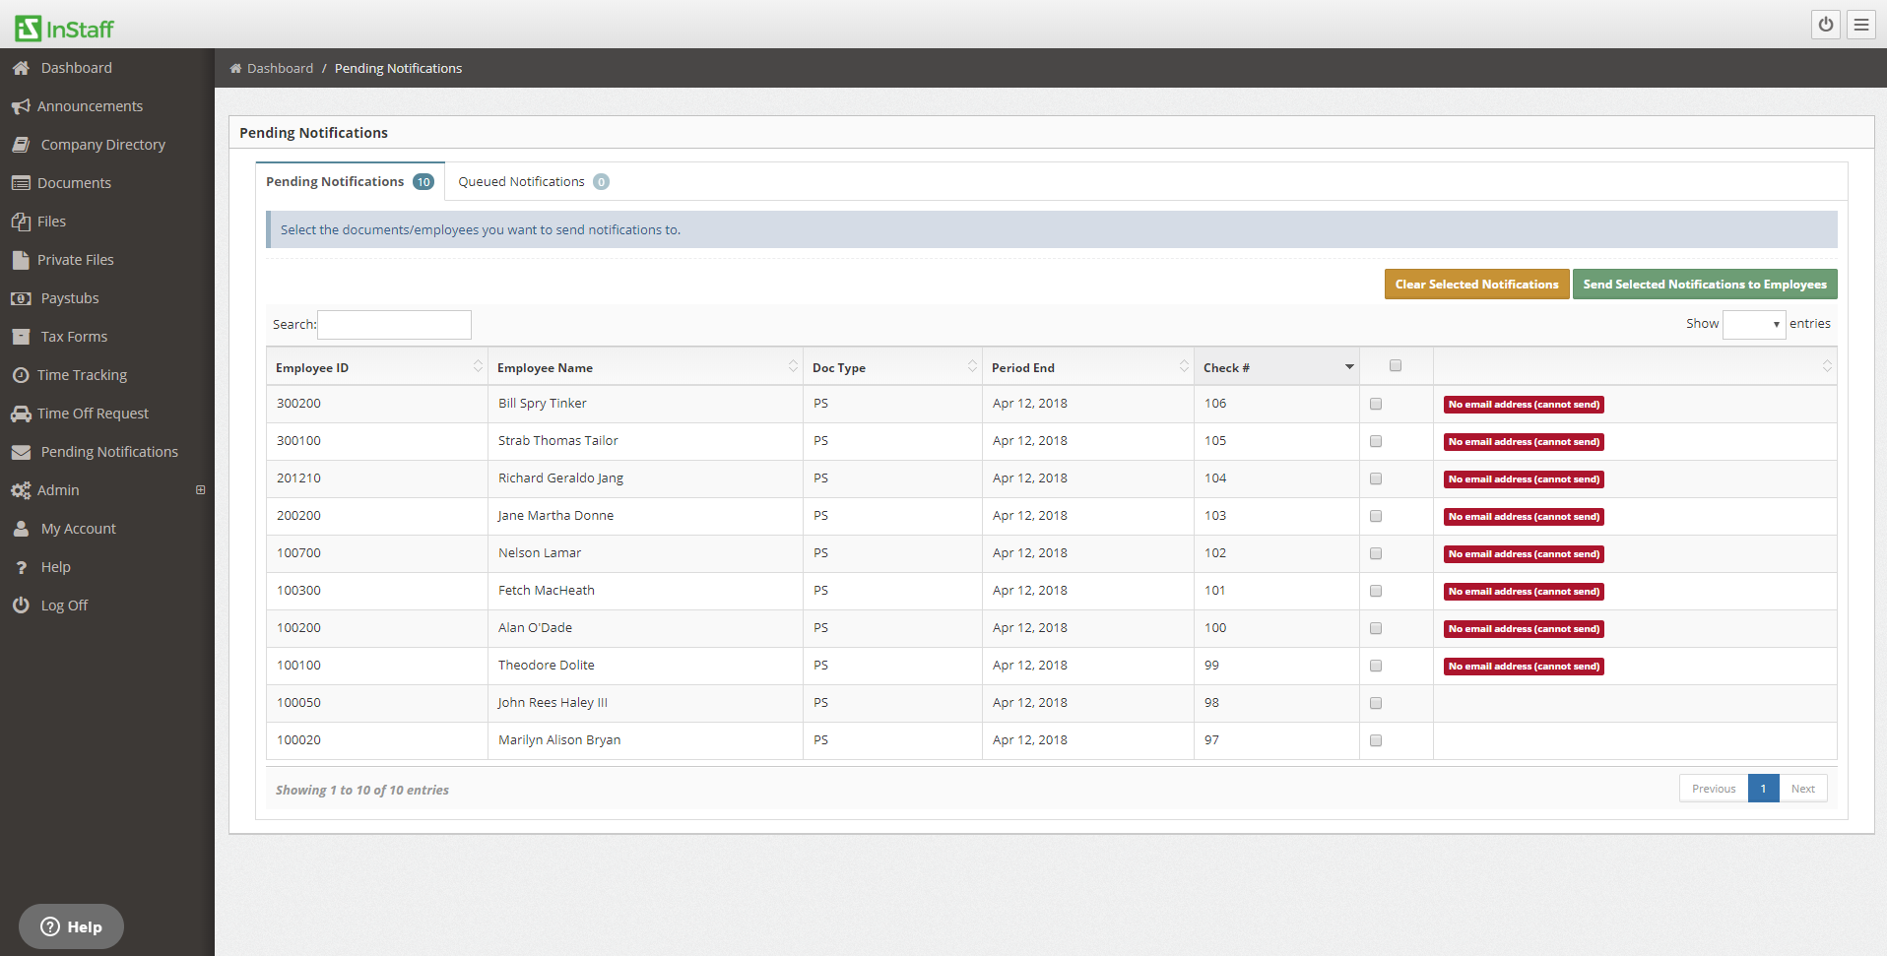Image resolution: width=1887 pixels, height=956 pixels.
Task: Click inside the Search field
Action: 394,324
